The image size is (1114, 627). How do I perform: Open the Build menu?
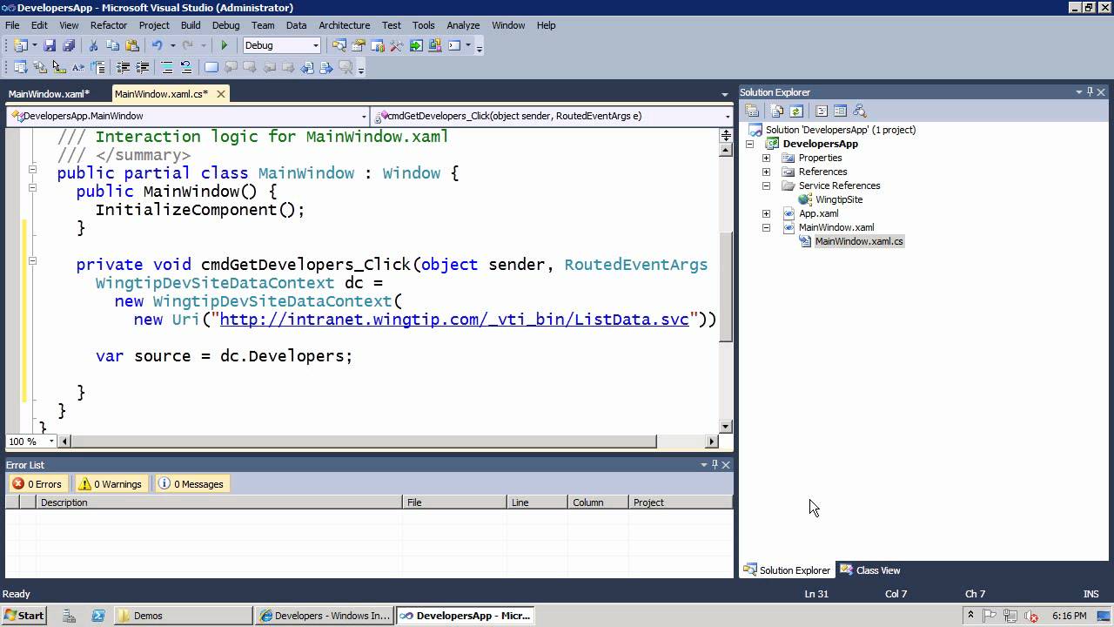[x=190, y=25]
